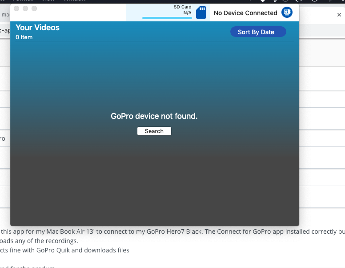Open the Format menu in menu bar
This screenshot has height=268, width=345.
[22, 0]
